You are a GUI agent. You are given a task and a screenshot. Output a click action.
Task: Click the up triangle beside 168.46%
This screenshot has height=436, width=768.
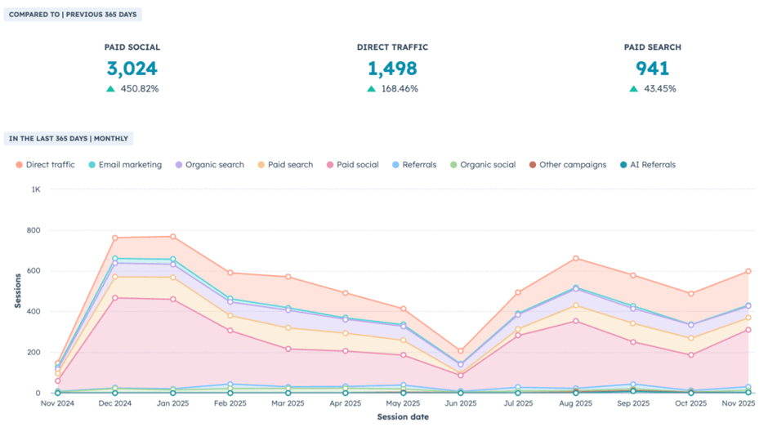click(372, 89)
